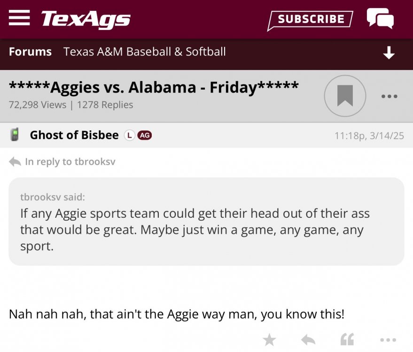The image size is (413, 352).
Task: Jump down with the white arrow
Action: (x=389, y=53)
